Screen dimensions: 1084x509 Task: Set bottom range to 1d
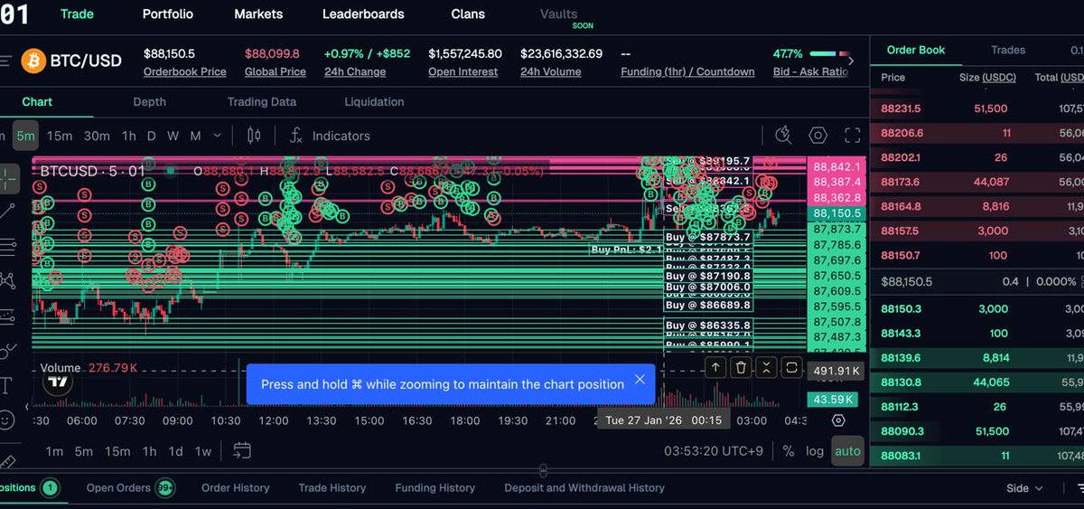tap(175, 451)
